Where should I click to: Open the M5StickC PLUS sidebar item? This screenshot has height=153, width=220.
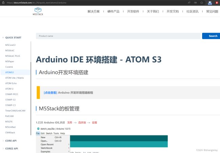(x=13, y=56)
